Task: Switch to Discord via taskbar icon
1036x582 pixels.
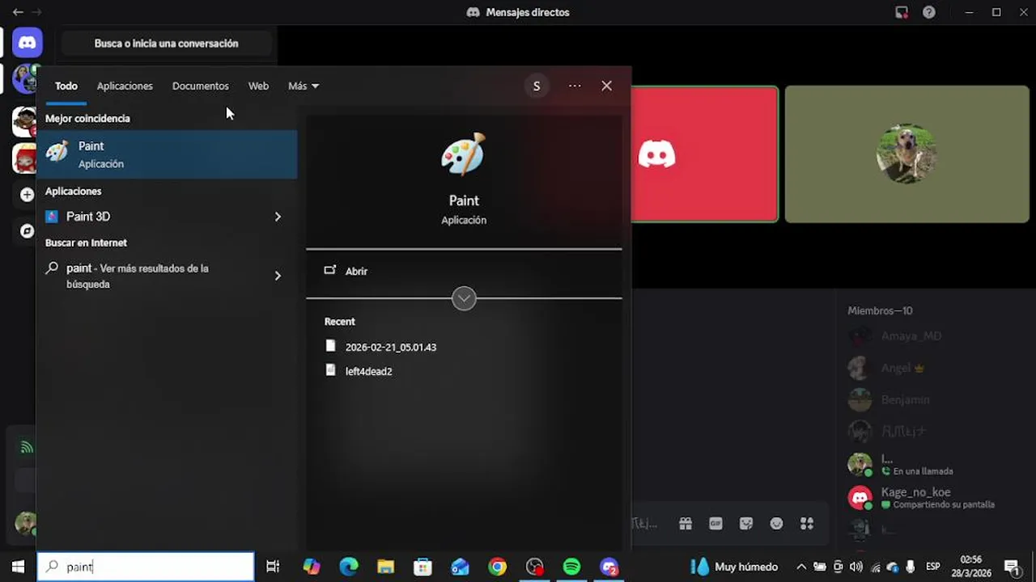Action: coord(609,567)
